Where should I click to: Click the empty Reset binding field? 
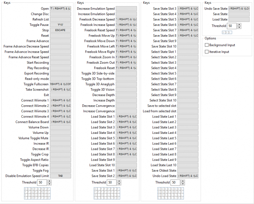[x=61, y=36]
